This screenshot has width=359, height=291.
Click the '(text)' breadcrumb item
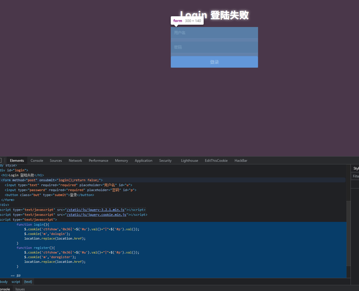[x=28, y=282]
